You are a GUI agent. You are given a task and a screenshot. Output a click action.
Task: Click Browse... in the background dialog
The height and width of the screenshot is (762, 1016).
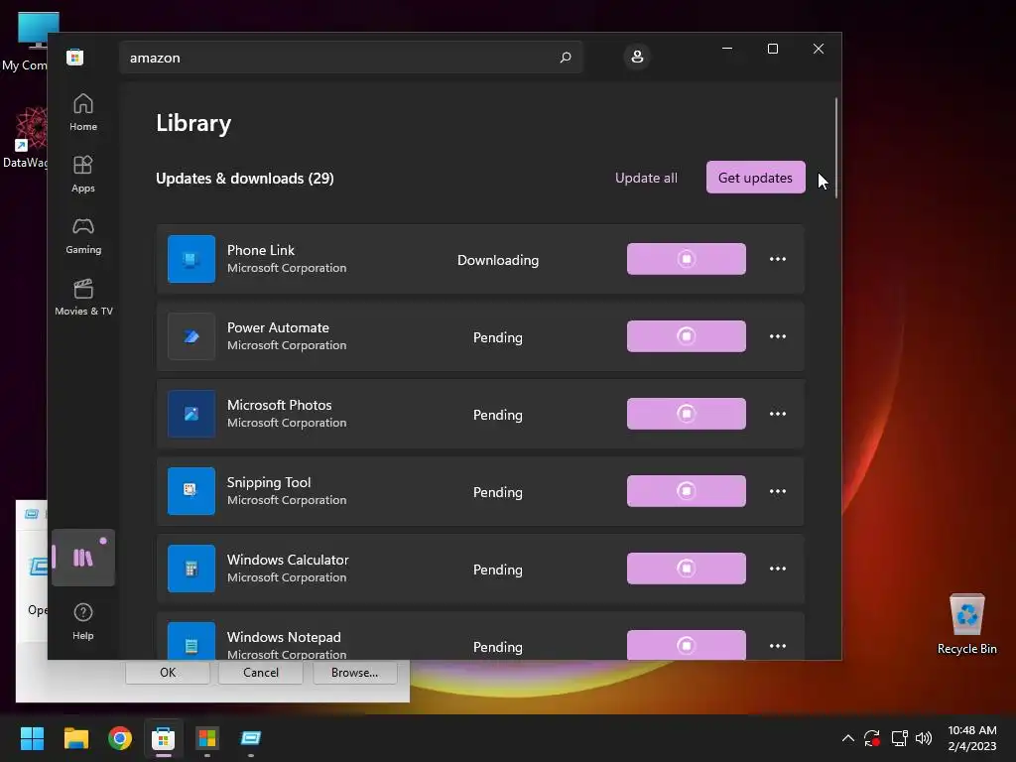click(354, 673)
